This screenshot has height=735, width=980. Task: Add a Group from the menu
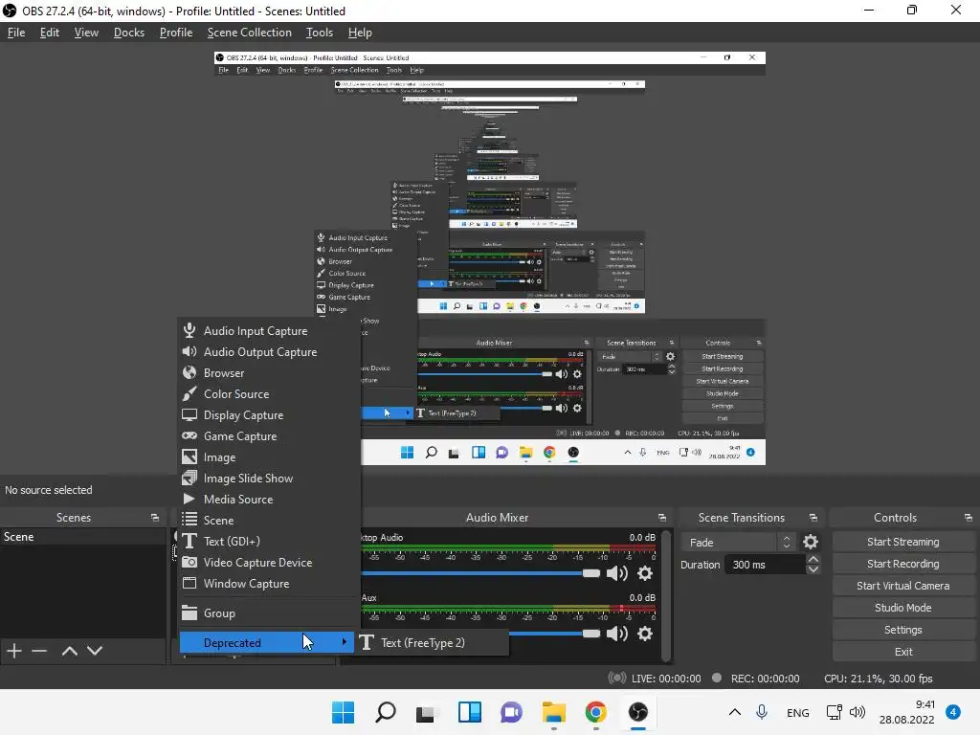[269, 613]
